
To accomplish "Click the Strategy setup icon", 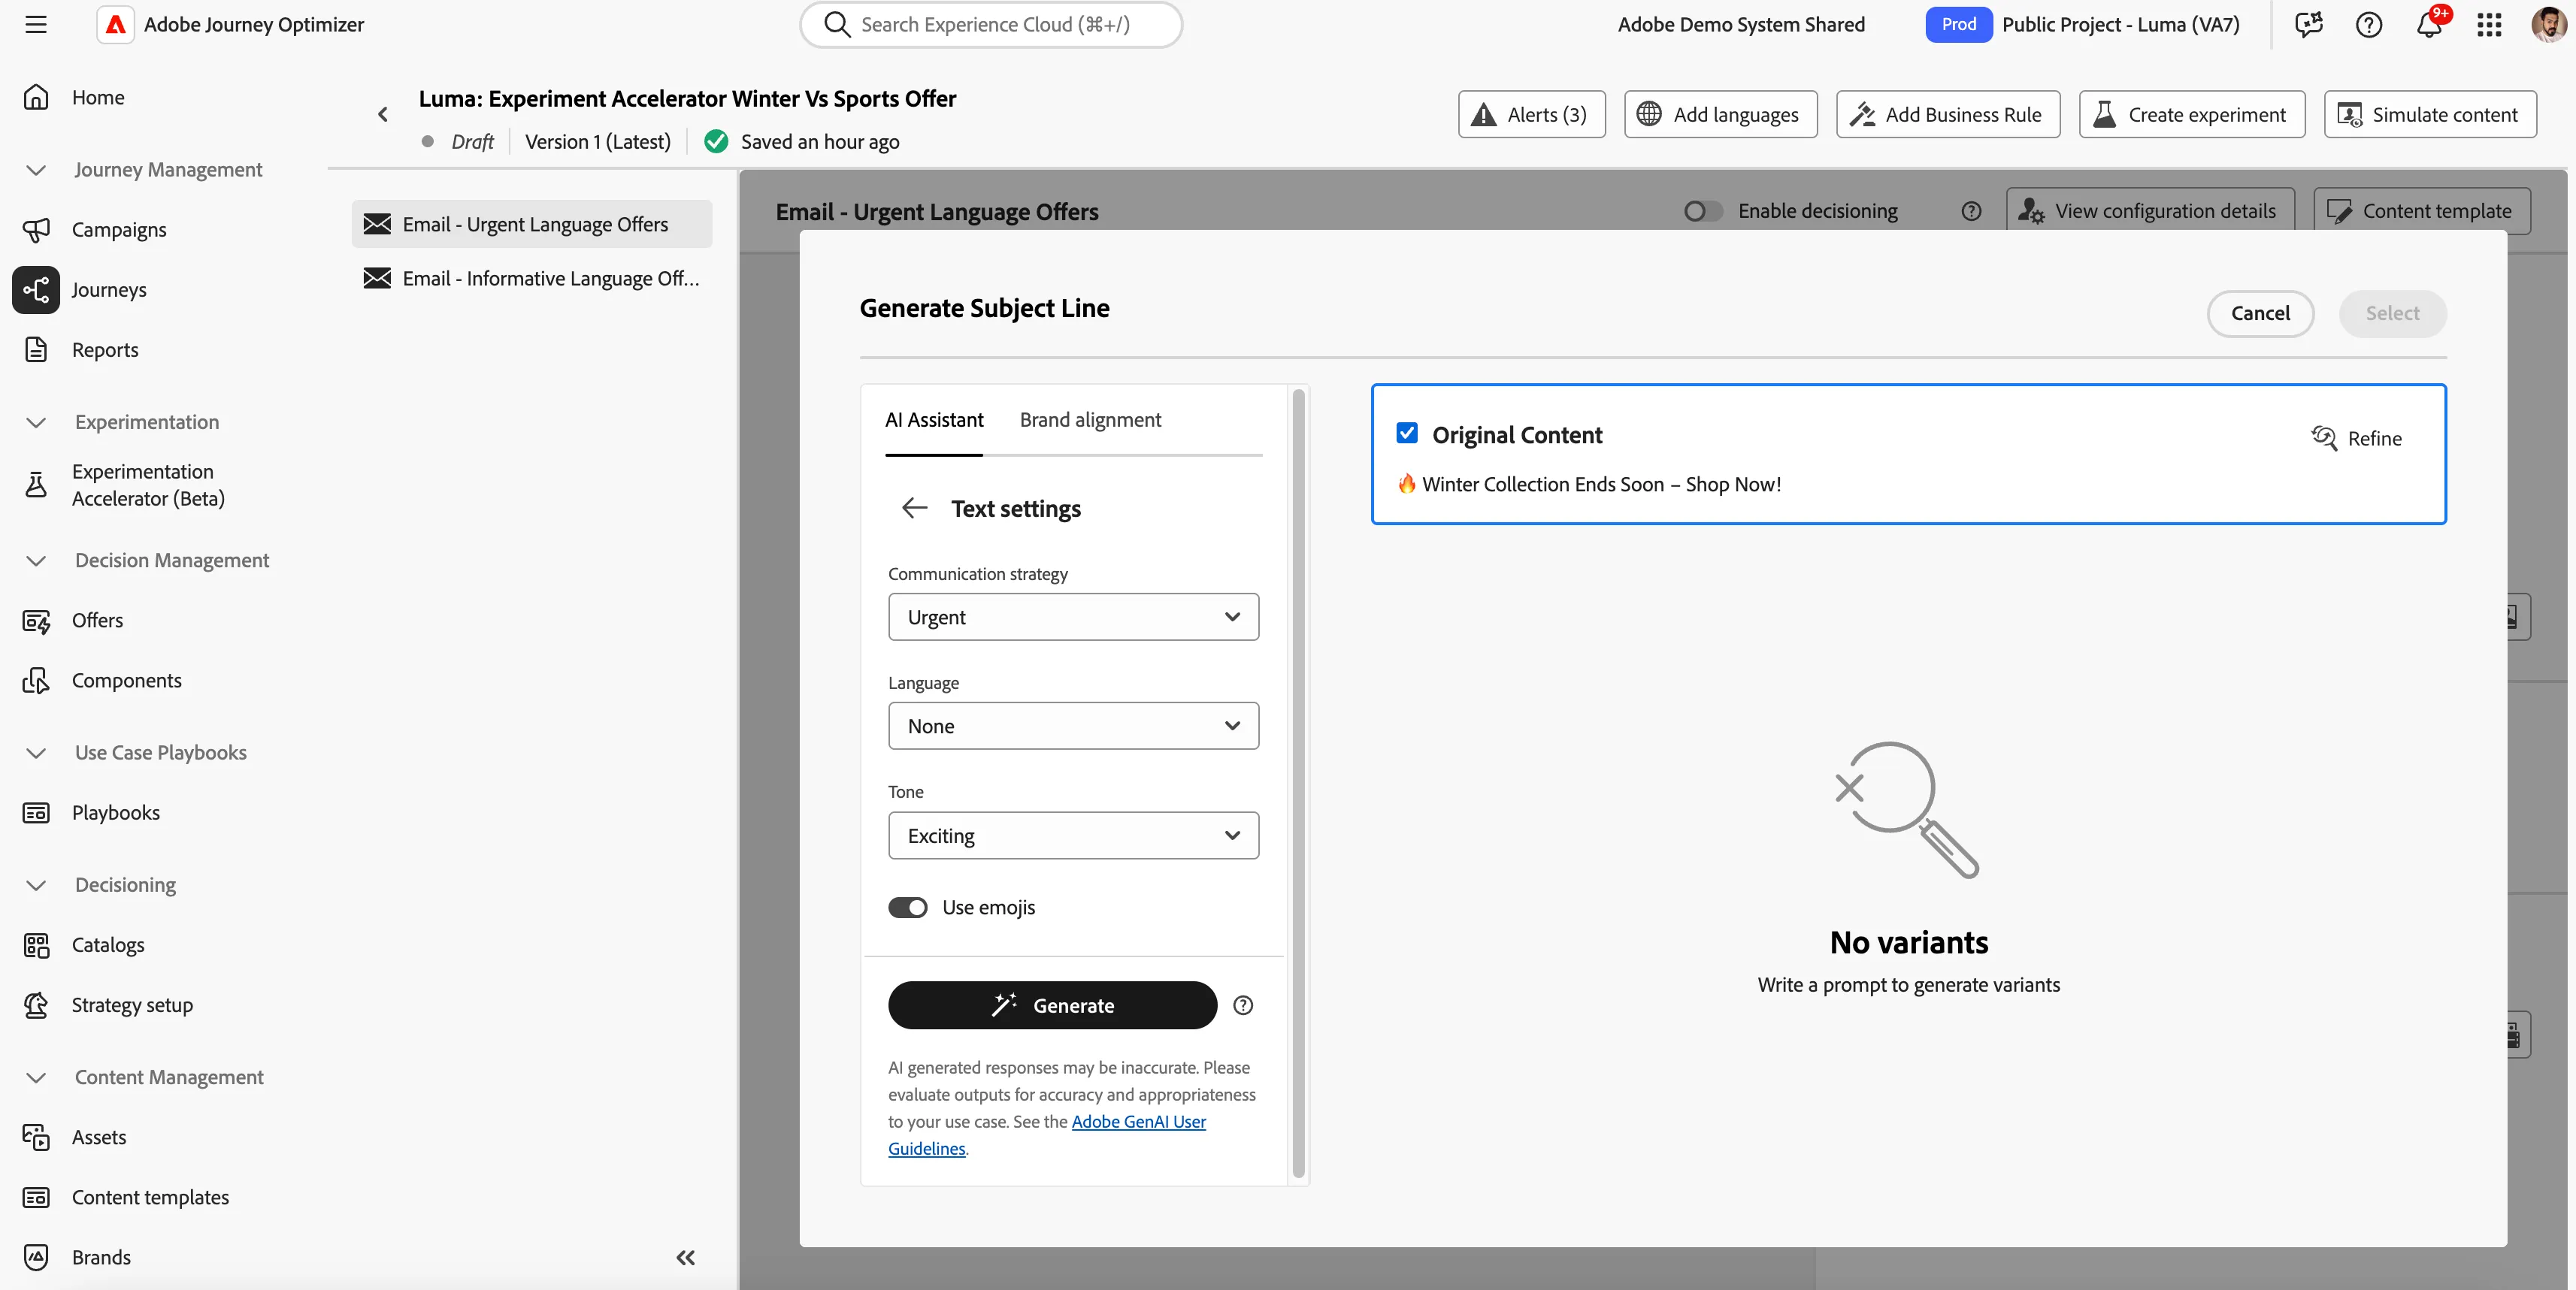I will (x=36, y=1005).
